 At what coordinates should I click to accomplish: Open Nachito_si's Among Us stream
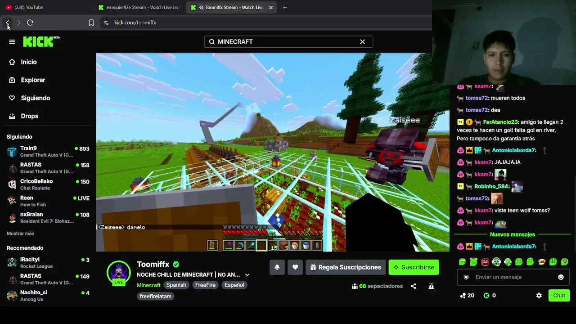[x=48, y=296]
